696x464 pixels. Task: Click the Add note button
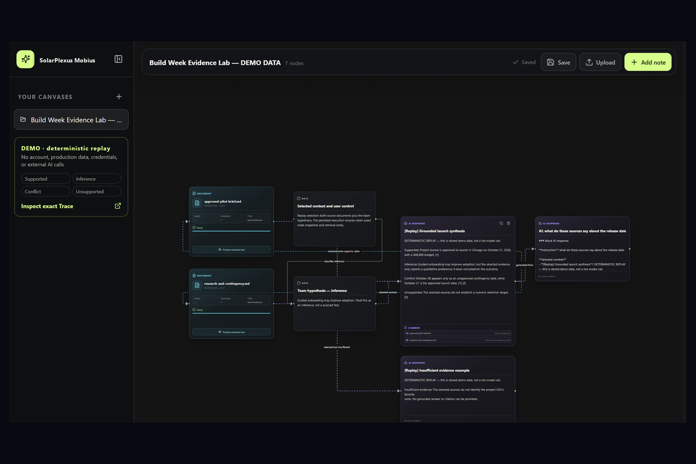point(648,62)
